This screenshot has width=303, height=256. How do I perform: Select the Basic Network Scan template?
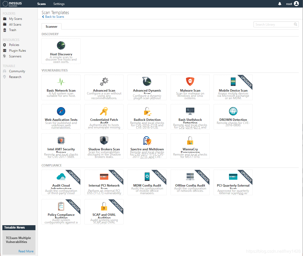[61, 87]
